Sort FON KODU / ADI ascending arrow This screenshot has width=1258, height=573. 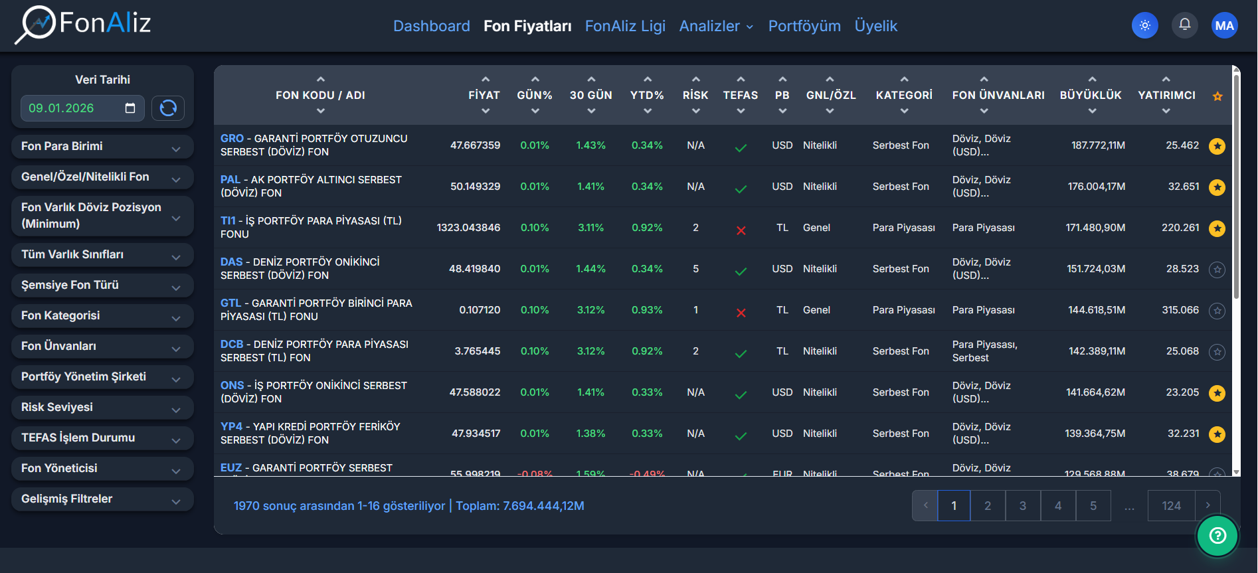[x=321, y=80]
